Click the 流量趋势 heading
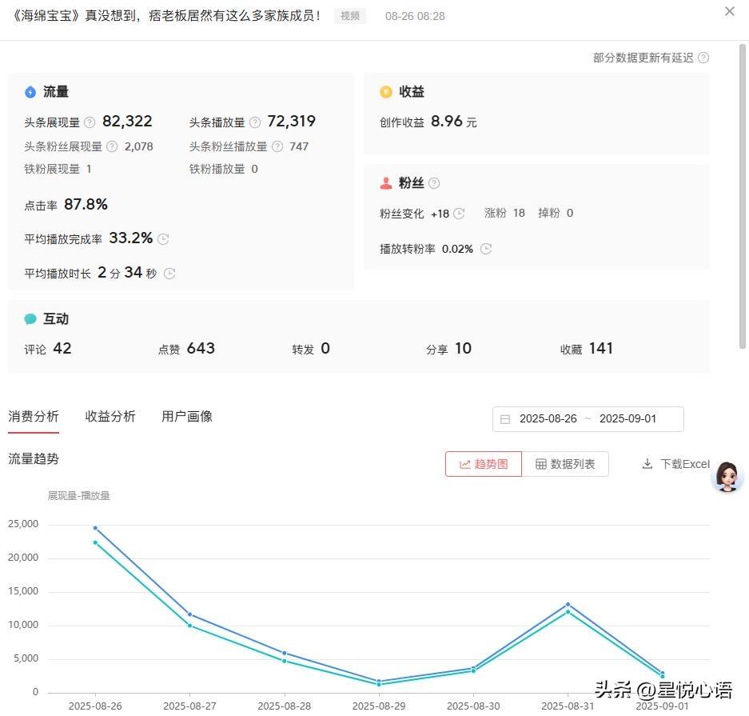This screenshot has width=749, height=716. [34, 459]
